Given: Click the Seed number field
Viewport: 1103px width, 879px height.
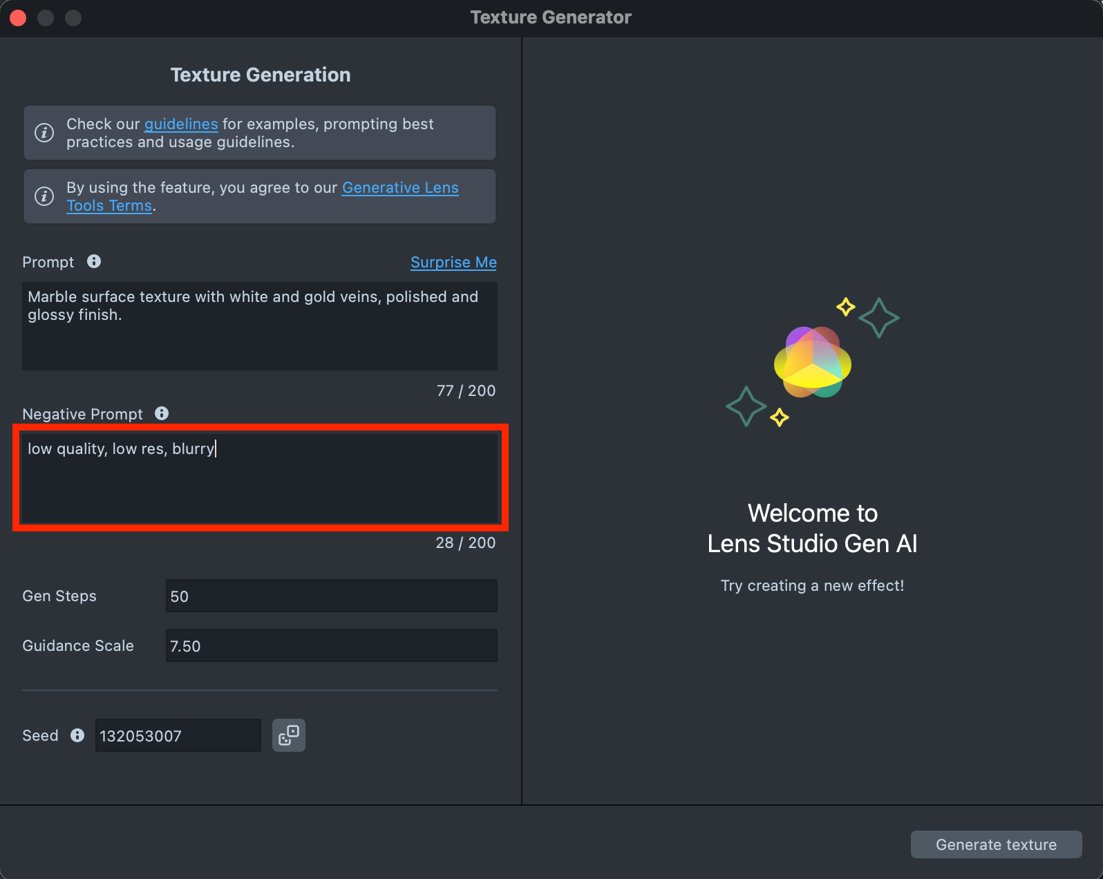Looking at the screenshot, I should [178, 736].
